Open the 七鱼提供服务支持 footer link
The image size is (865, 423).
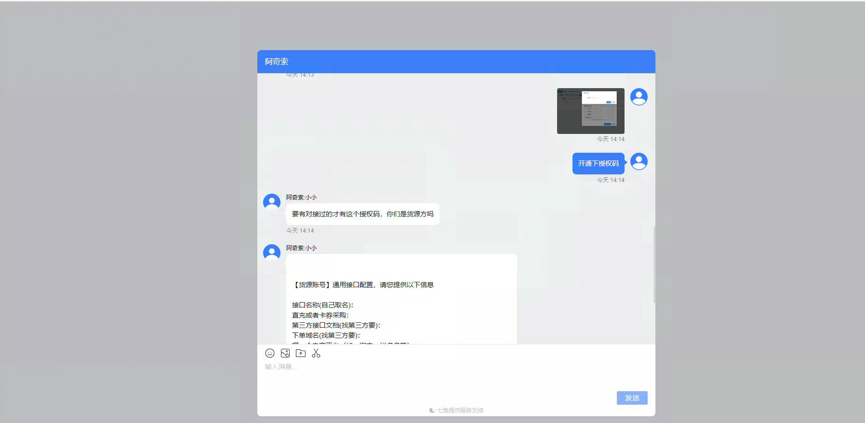pyautogui.click(x=460, y=410)
